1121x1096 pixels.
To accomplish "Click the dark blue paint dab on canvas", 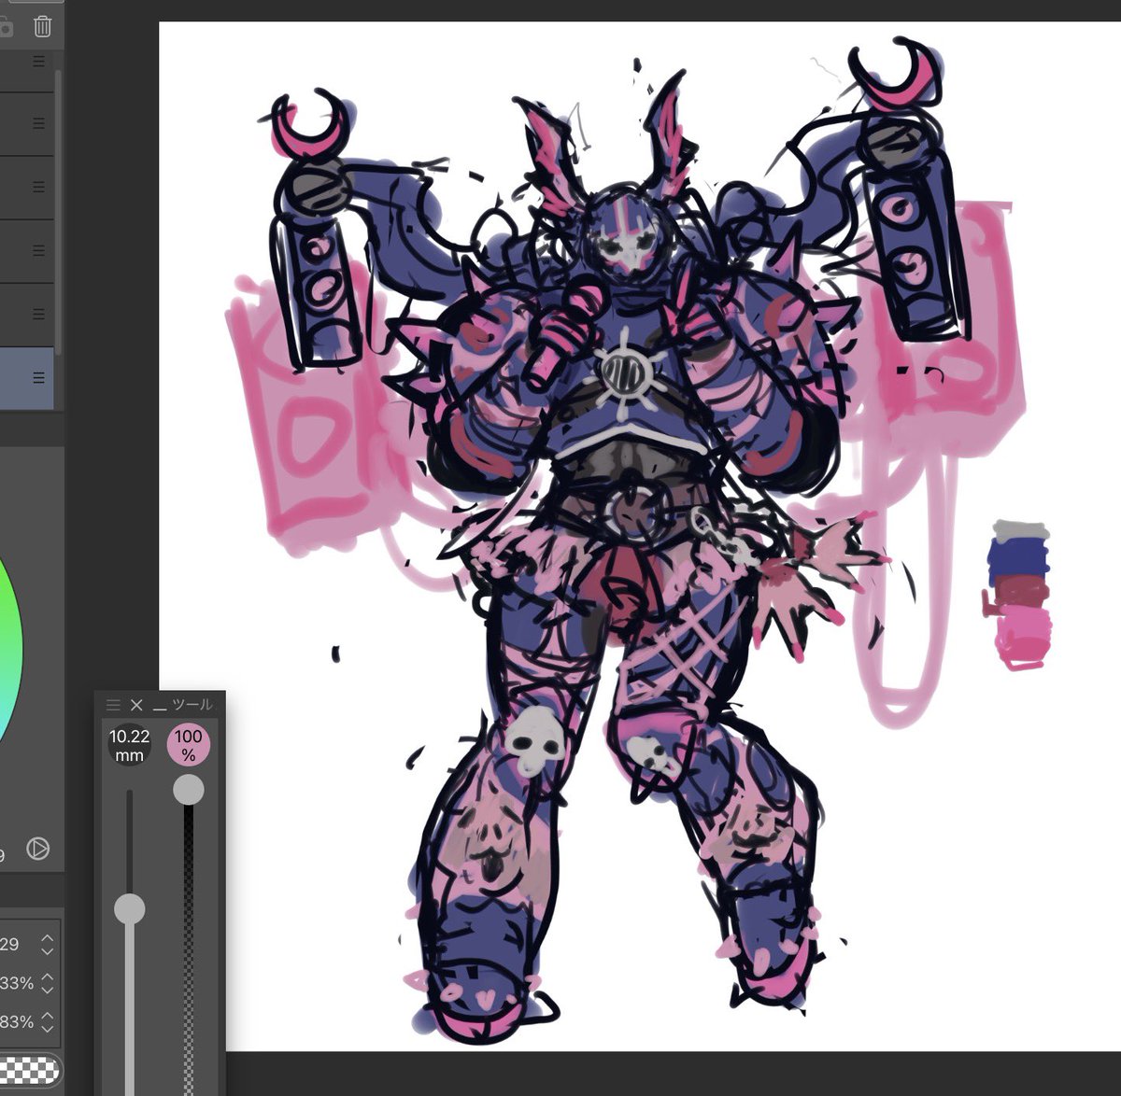I will pyautogui.click(x=1018, y=558).
